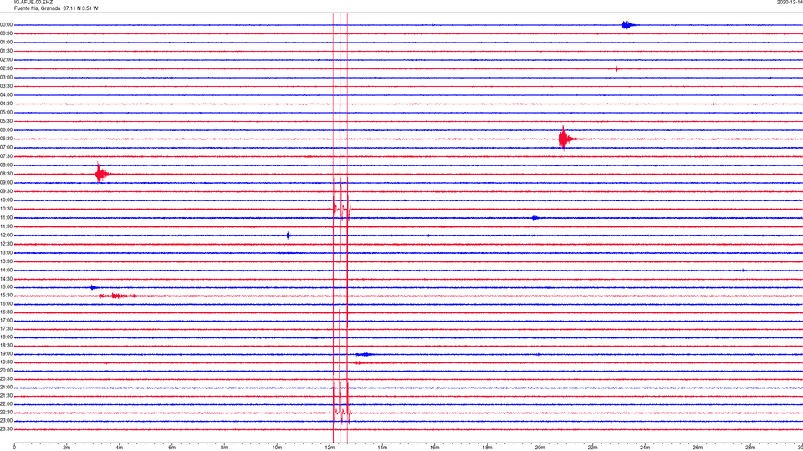Viewport: 803px width, 451px height.
Task: Click the red tremor signal on the 15:30 trace
Action: (x=118, y=296)
